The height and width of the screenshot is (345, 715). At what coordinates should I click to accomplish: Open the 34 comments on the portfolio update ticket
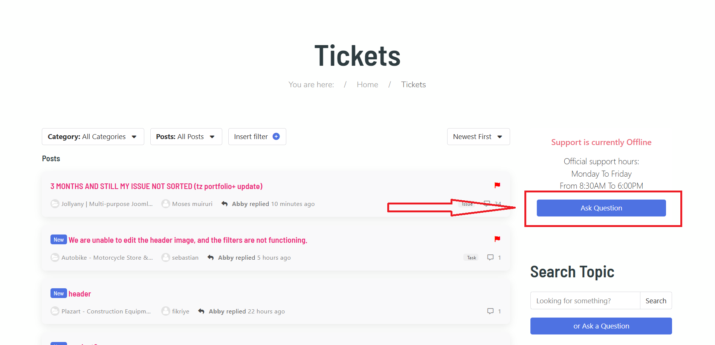[489, 204]
